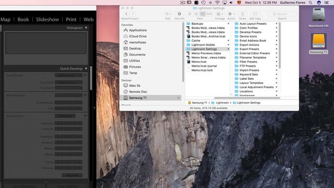Click Lightroom in the path bar

click(x=220, y=103)
